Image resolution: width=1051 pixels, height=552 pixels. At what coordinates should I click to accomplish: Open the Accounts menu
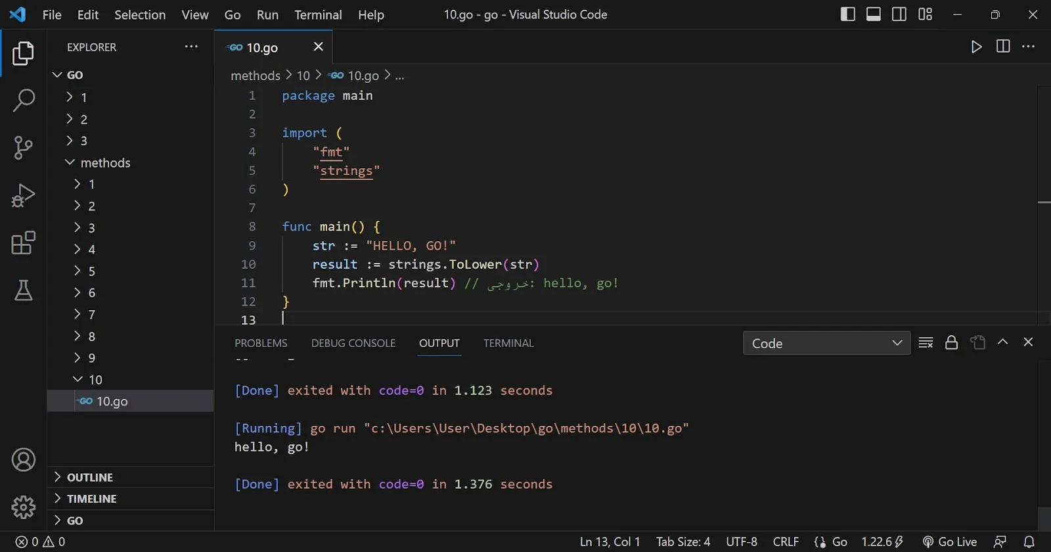tap(23, 460)
